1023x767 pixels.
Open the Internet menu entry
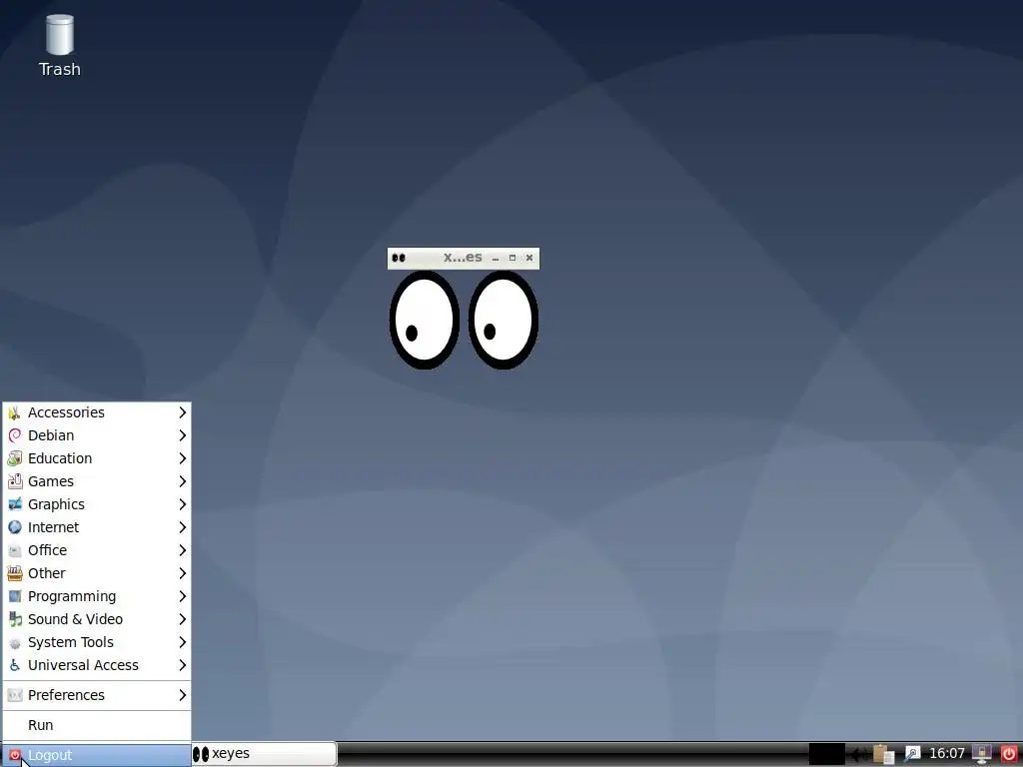pos(97,527)
